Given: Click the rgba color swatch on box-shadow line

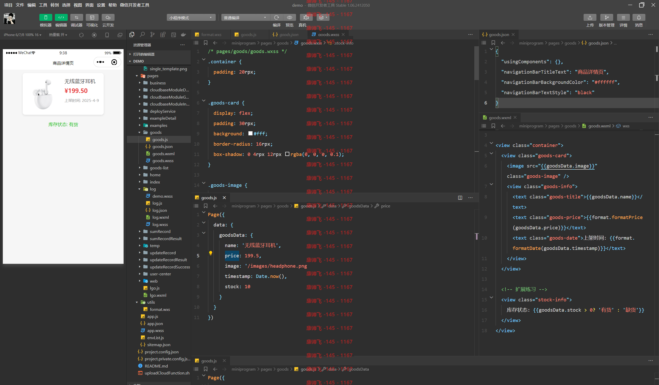Looking at the screenshot, I should [x=287, y=154].
